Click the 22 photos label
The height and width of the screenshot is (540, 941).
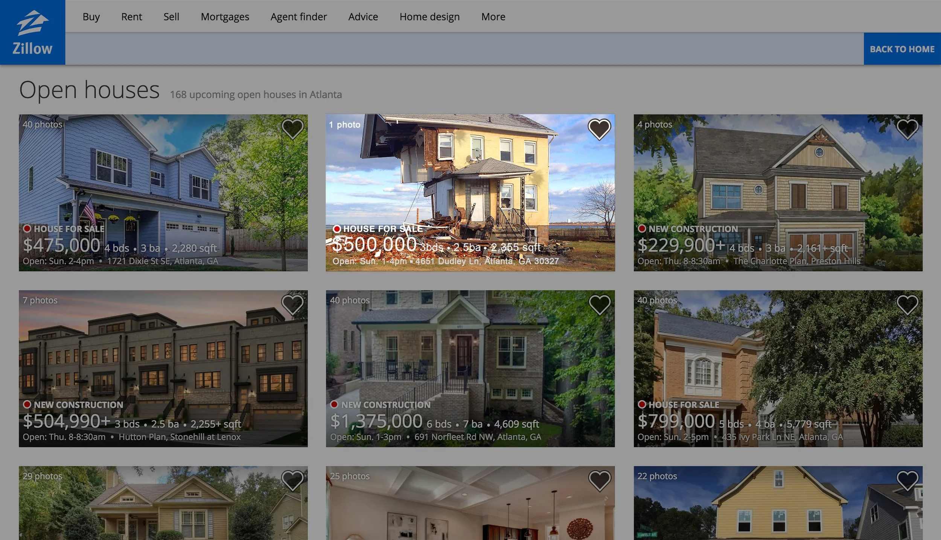[657, 476]
